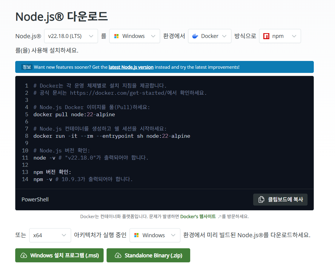335x268 pixels.
Task: Click the Windows logo icon in top dropdown
Action: pos(116,36)
